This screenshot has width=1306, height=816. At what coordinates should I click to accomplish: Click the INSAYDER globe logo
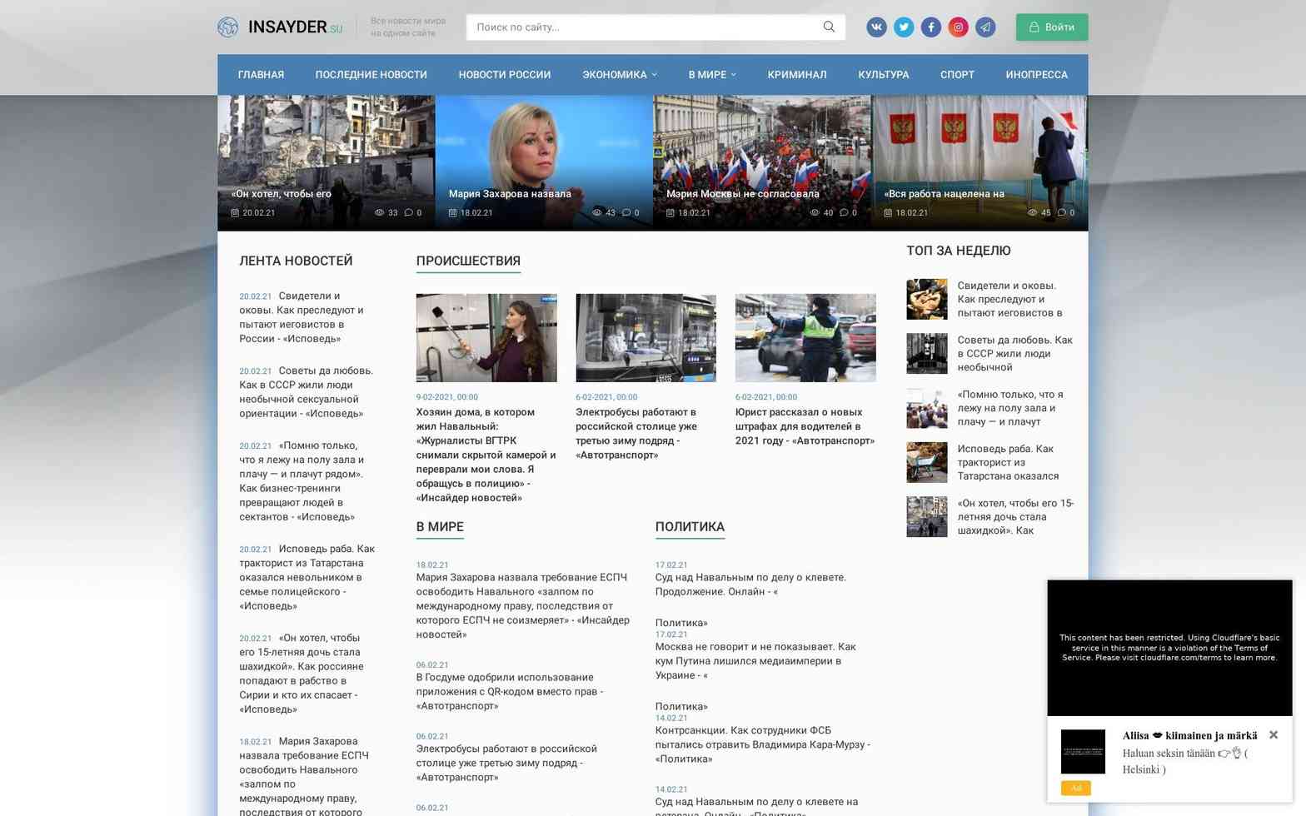pos(228,27)
